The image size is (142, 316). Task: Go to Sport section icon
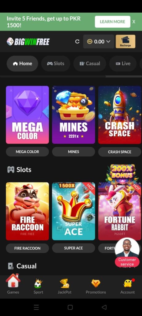coord(38,283)
